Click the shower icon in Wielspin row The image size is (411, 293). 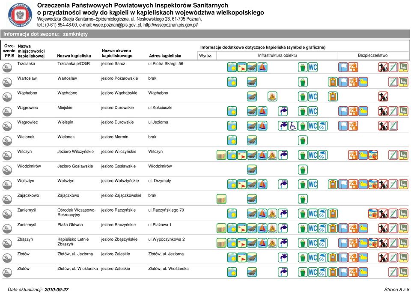[323, 126]
